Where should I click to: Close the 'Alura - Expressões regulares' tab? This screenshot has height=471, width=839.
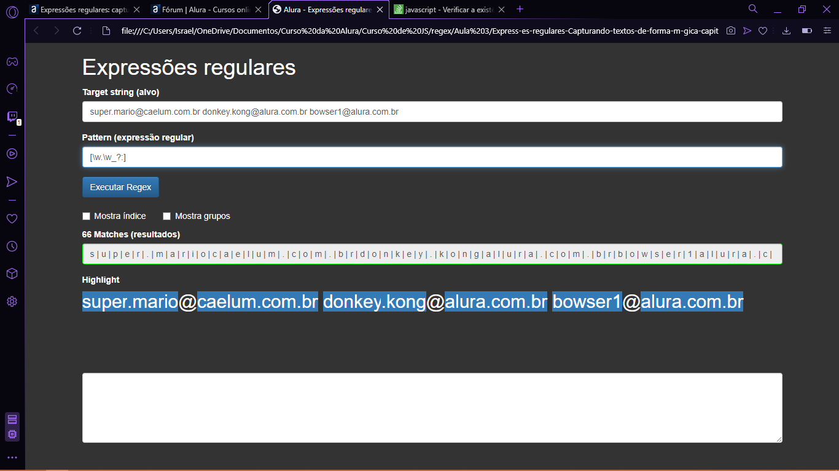[380, 9]
